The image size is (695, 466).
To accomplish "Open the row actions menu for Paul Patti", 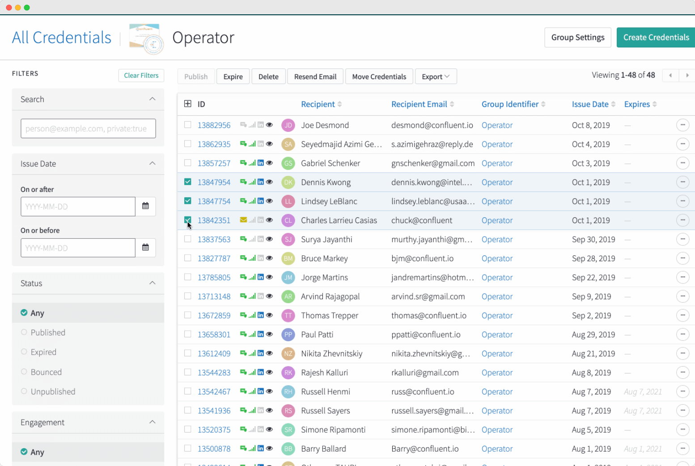I will click(x=682, y=335).
